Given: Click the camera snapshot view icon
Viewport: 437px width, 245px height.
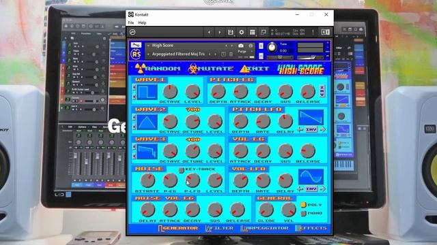Looking at the screenshot, I should [241, 46].
